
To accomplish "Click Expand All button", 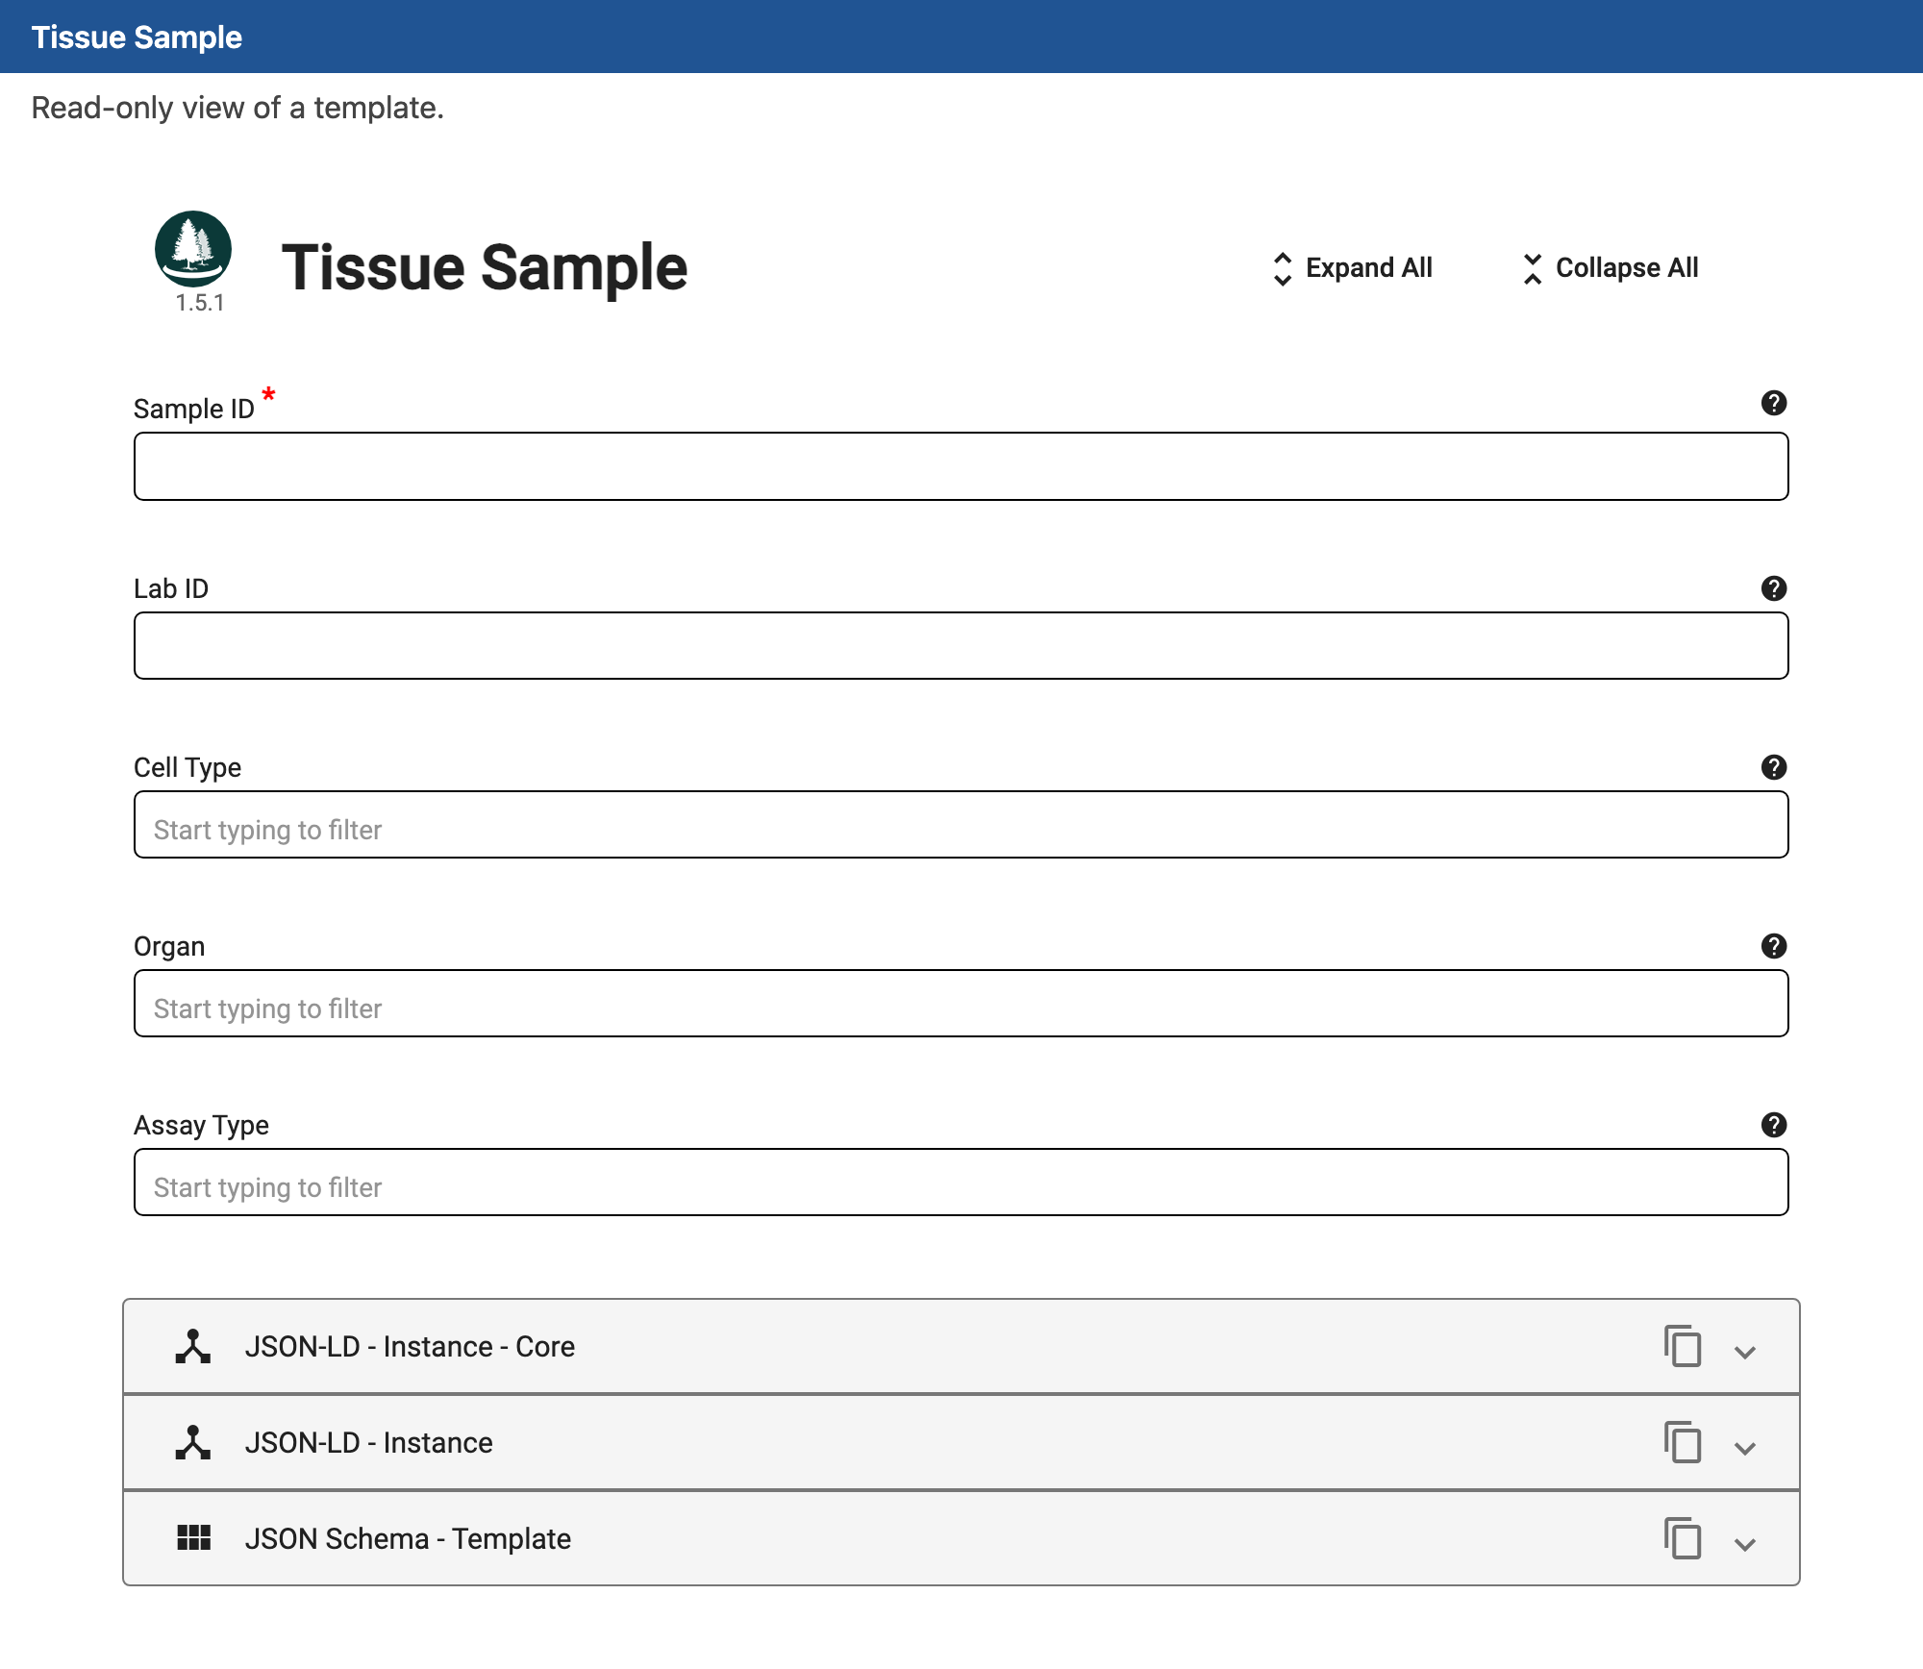I will tap(1352, 268).
